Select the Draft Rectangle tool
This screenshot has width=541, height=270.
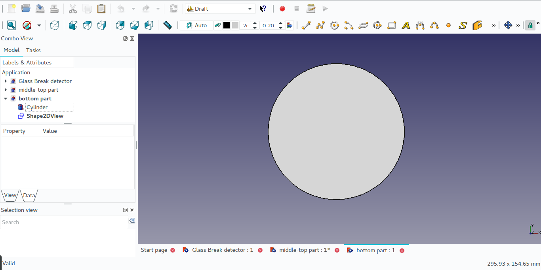point(392,25)
